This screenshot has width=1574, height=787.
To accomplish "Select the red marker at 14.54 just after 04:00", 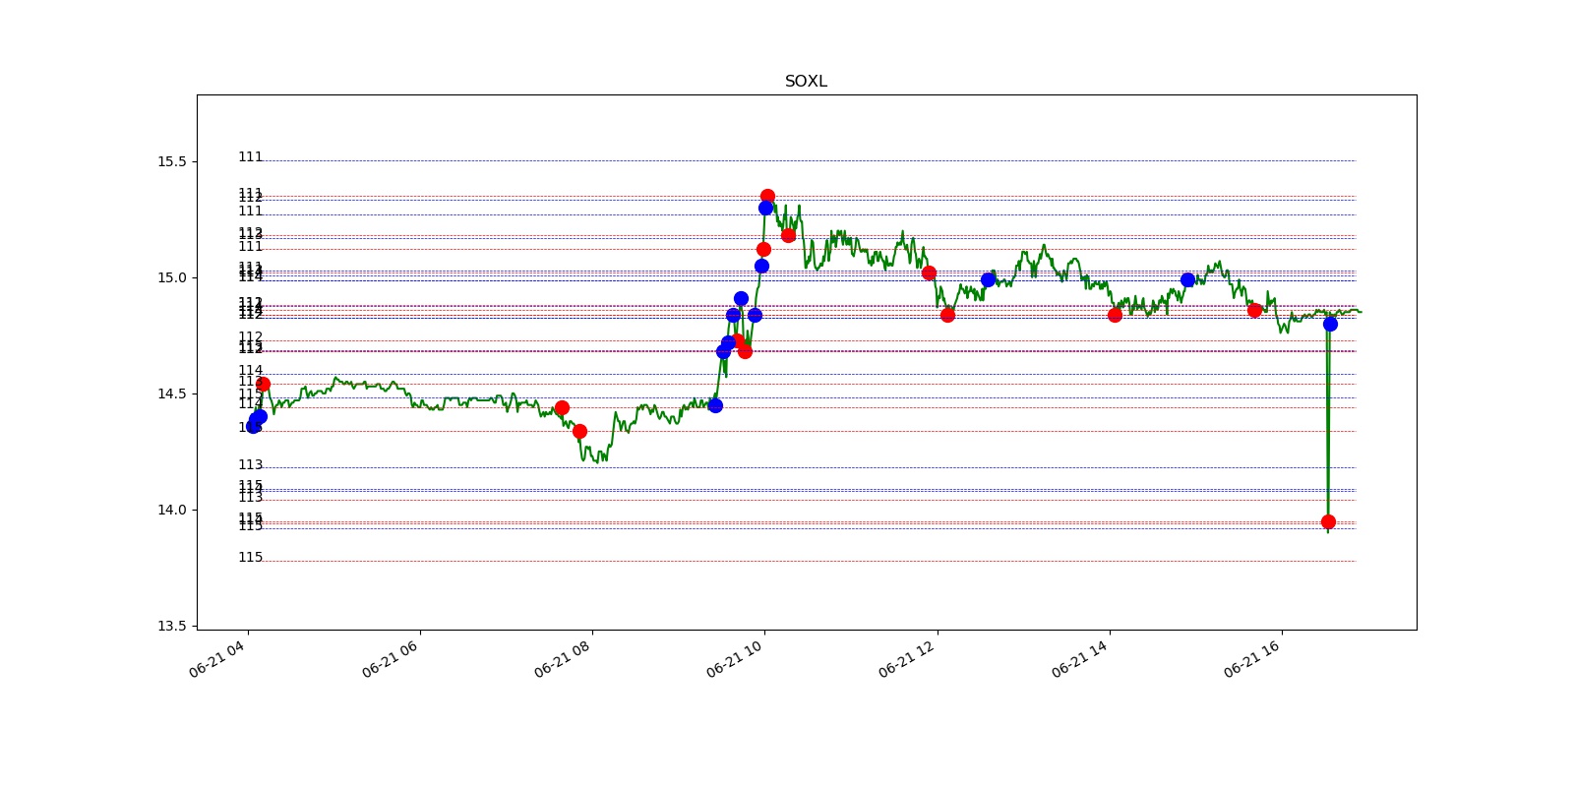I will pyautogui.click(x=263, y=384).
